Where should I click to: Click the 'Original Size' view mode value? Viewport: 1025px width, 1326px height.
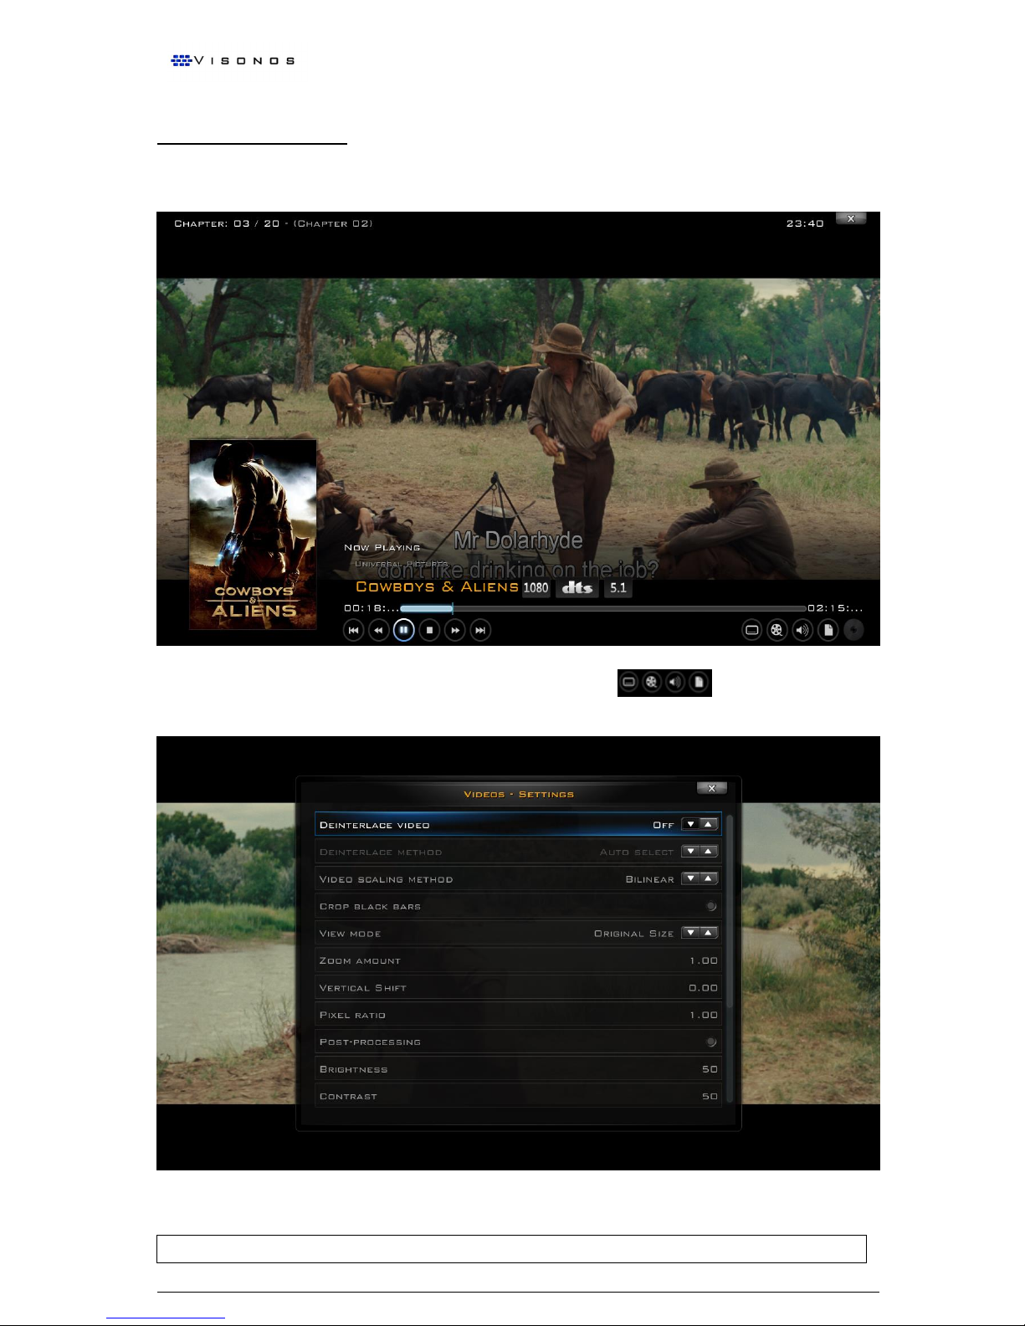tap(634, 934)
